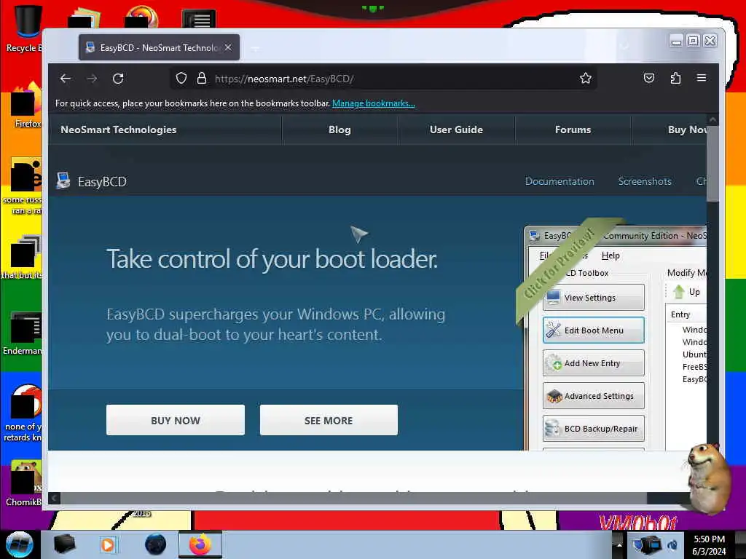Viewport: 746px width, 559px height.
Task: Open the Screenshots link
Action: pyautogui.click(x=645, y=181)
